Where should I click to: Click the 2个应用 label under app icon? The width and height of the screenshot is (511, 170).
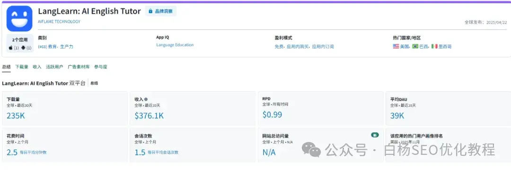[x=19, y=40]
